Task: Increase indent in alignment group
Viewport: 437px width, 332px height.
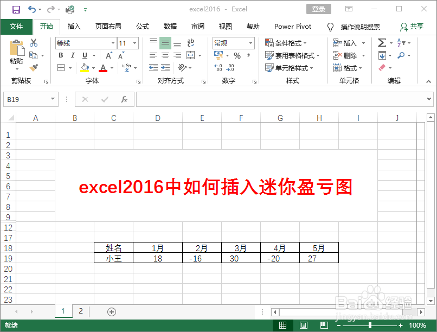Action: (x=165, y=68)
